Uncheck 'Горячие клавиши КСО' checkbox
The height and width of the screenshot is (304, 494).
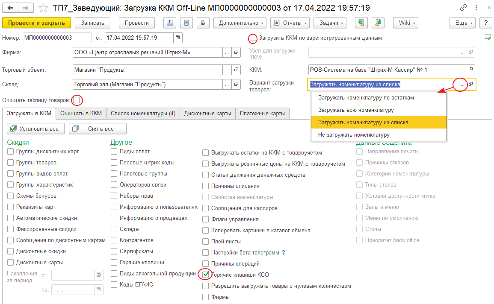(206, 275)
